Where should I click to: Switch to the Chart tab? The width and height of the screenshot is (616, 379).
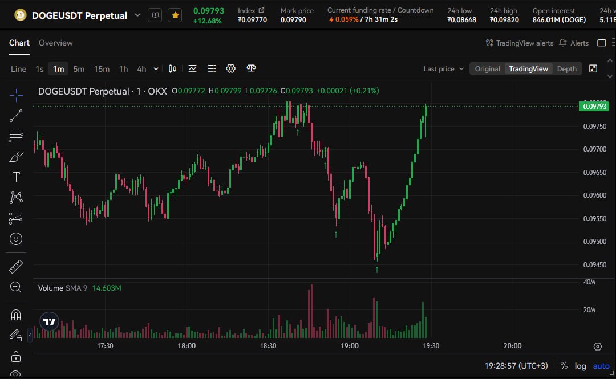coord(19,43)
